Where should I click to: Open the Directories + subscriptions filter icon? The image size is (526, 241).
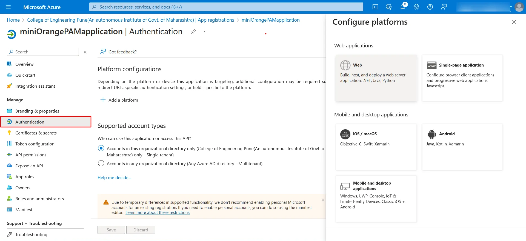(x=389, y=7)
